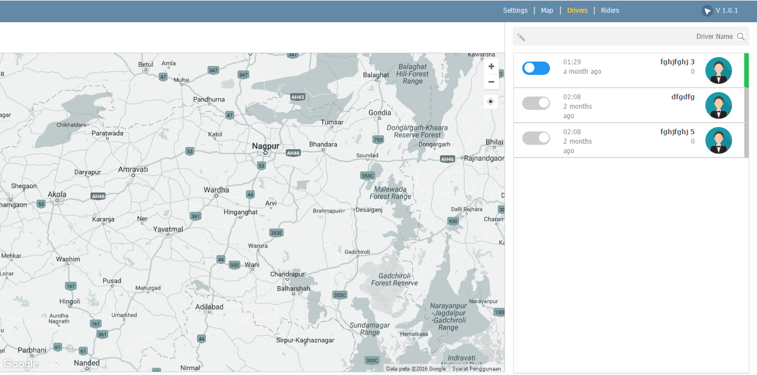Click Hinganghat label on the map

pyautogui.click(x=241, y=212)
